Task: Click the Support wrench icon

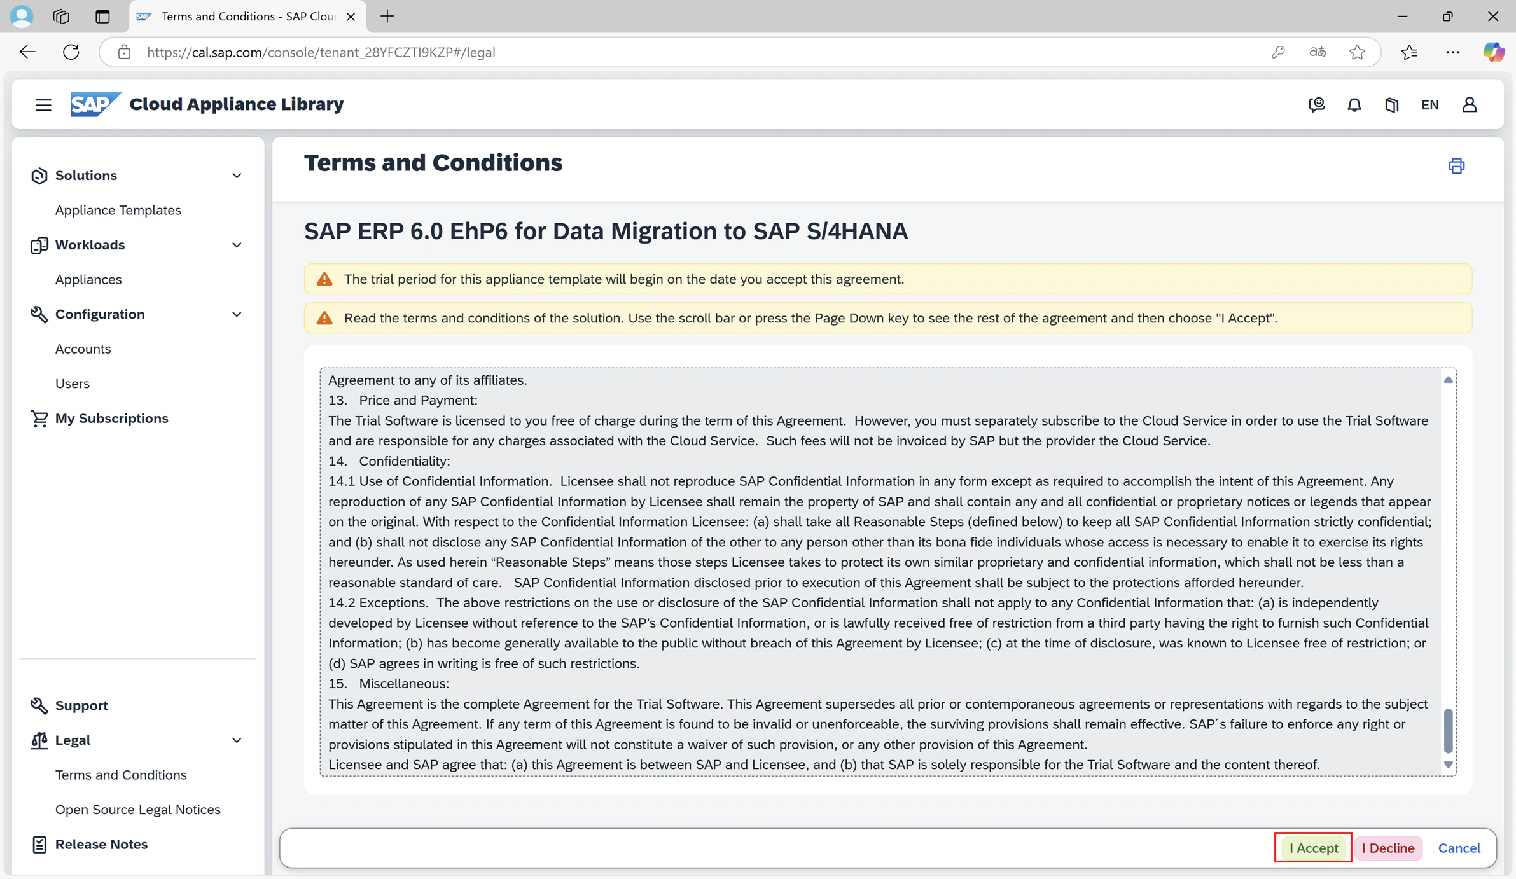Action: 39,705
